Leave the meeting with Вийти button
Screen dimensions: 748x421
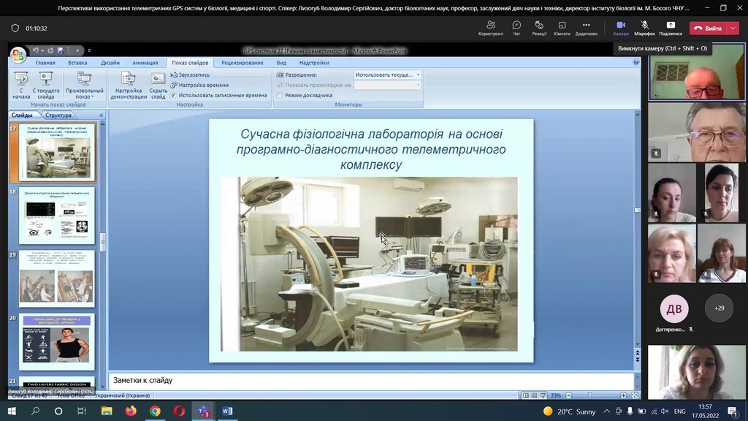coord(707,29)
